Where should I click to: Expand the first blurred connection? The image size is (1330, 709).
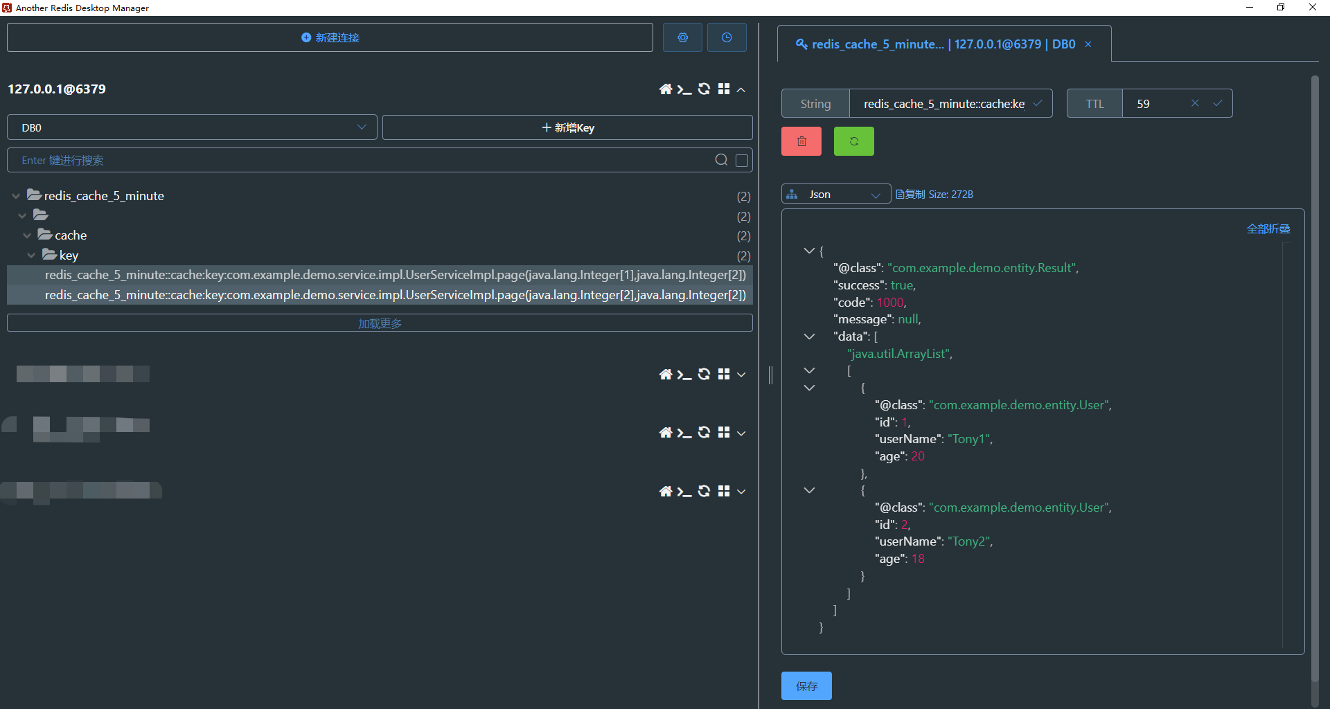[741, 375]
